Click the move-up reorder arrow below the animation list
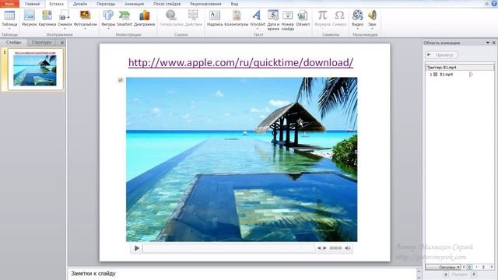The width and height of the screenshot is (498, 280). 446,275
